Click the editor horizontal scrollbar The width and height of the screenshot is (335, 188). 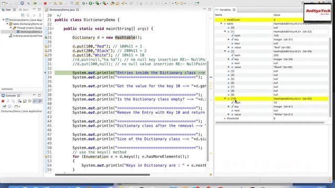tap(103, 174)
